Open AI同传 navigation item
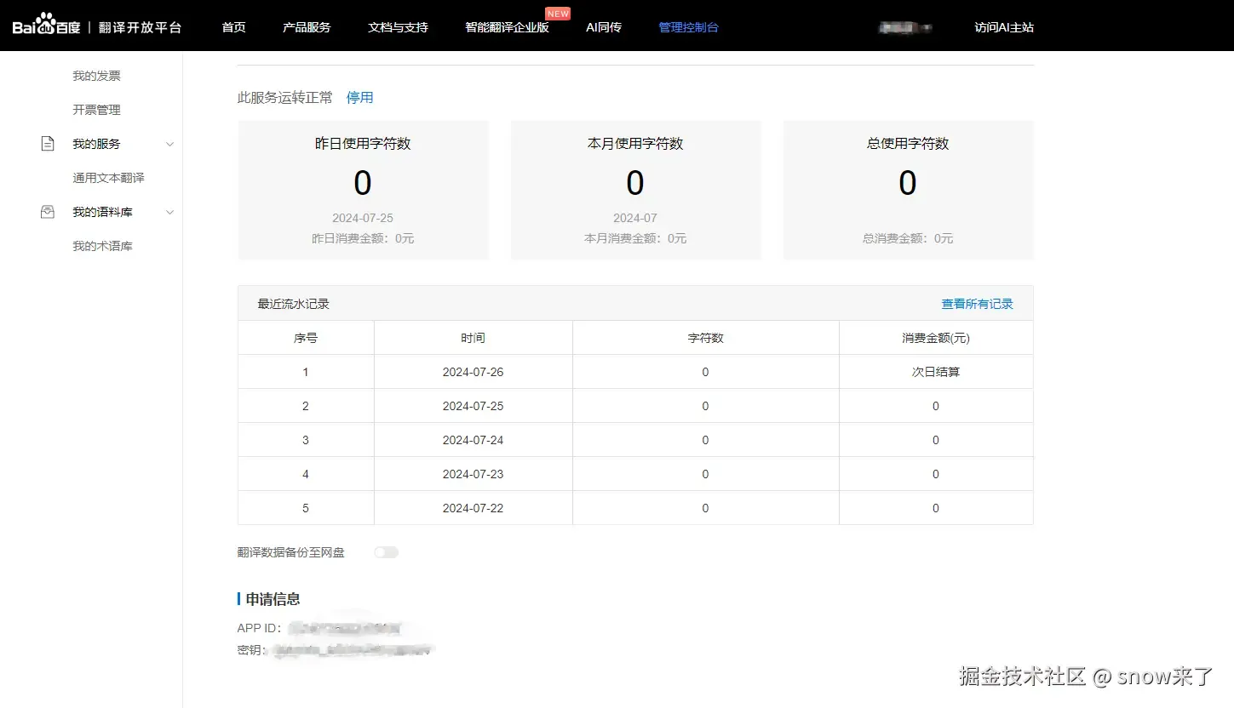This screenshot has height=708, width=1234. coord(604,27)
